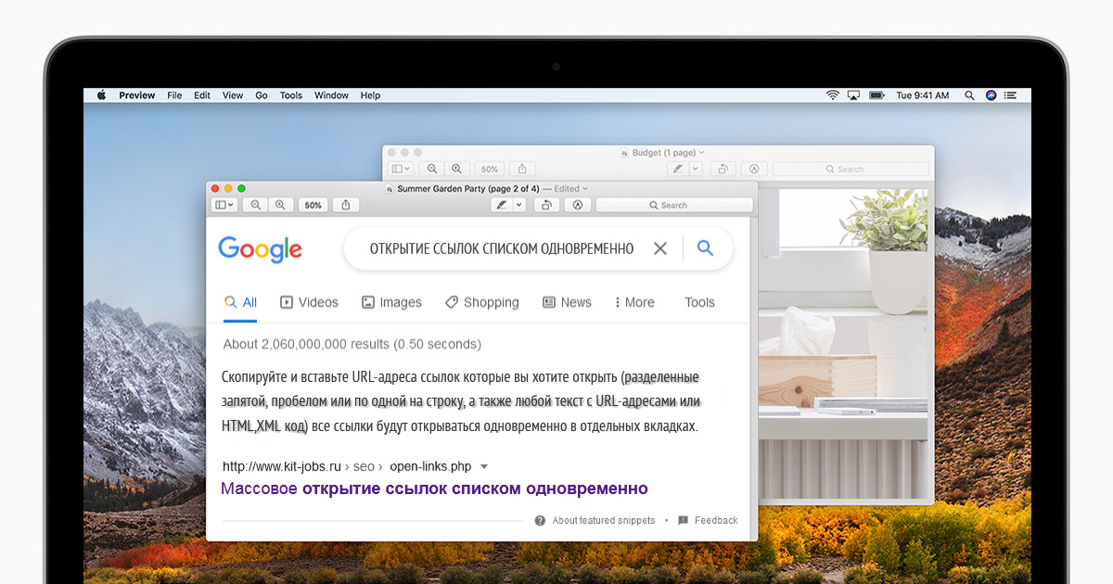This screenshot has width=1113, height=584.
Task: Open the Help menu
Action: click(370, 95)
